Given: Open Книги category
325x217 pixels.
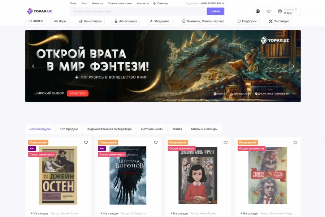Looking at the screenshot, I should pos(36,21).
